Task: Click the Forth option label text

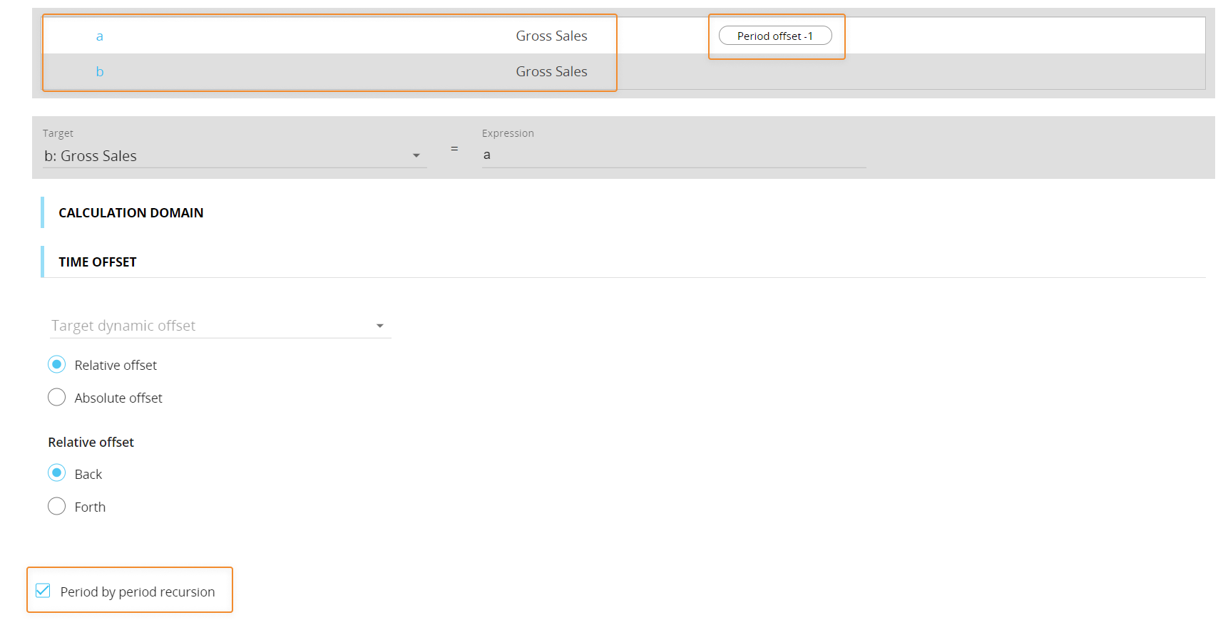Action: (90, 507)
